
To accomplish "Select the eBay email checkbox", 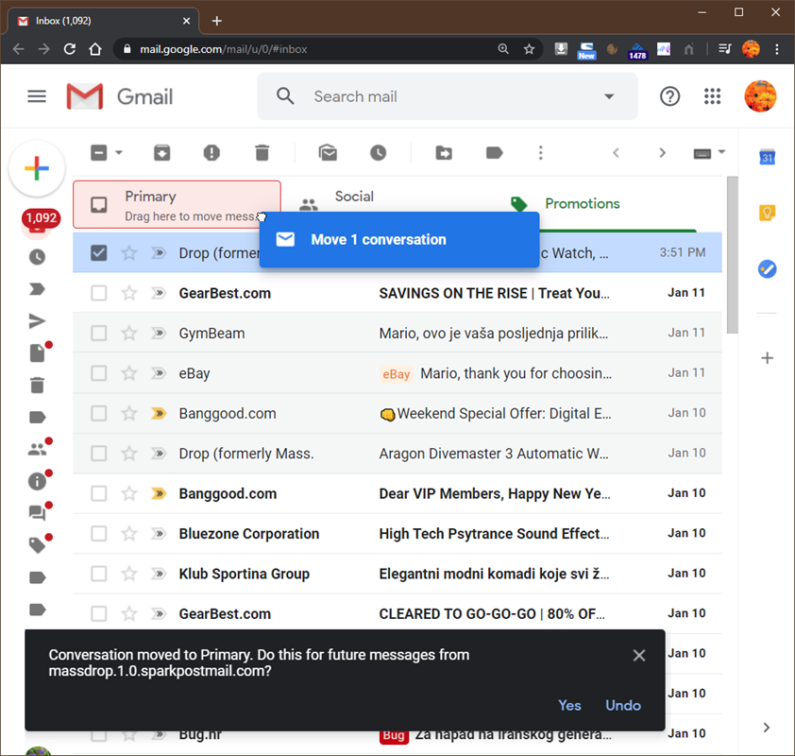I will point(99,373).
